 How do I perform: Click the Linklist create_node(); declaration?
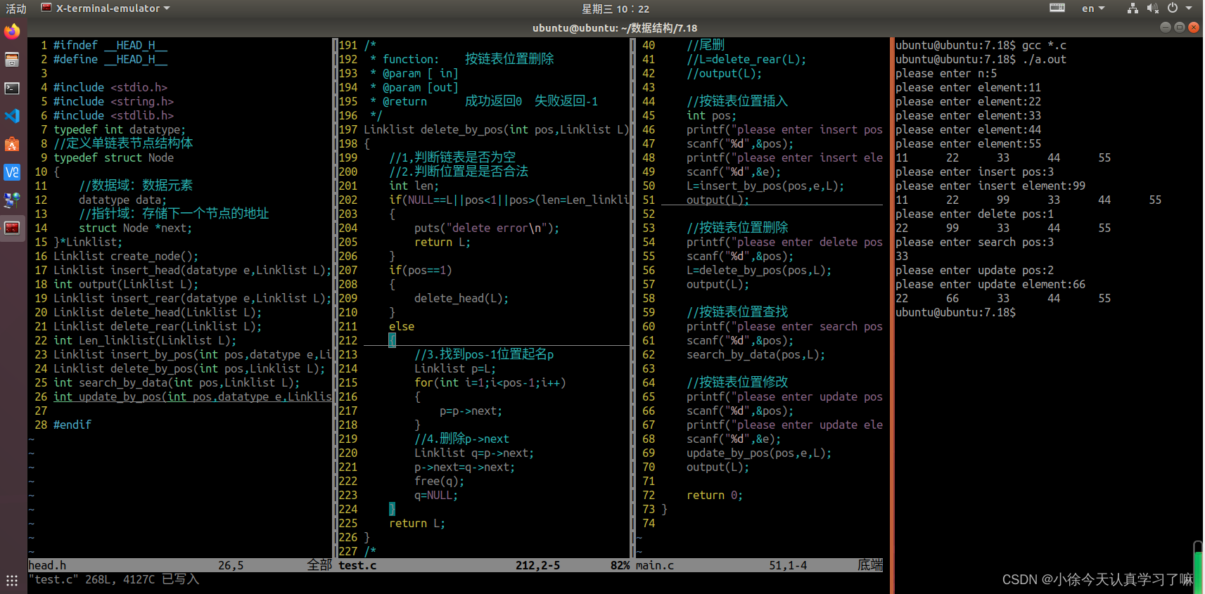click(126, 256)
